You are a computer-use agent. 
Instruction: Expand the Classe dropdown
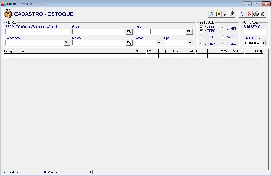click(x=159, y=43)
